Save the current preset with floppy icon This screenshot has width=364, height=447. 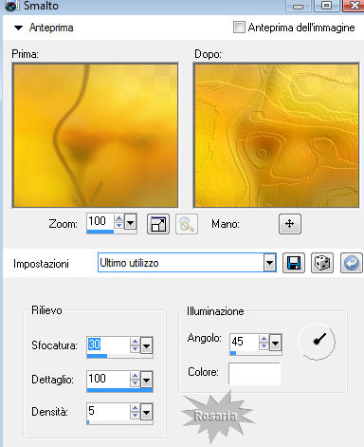[x=294, y=263]
